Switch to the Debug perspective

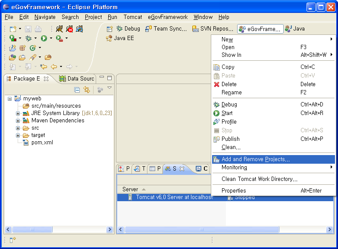pyautogui.click(x=128, y=28)
